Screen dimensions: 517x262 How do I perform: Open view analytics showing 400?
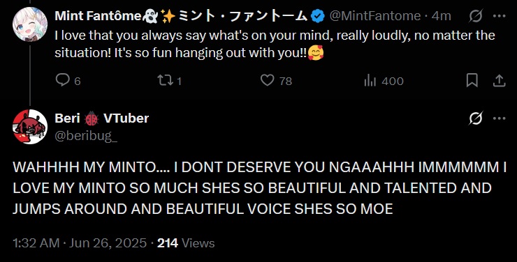[x=384, y=81]
